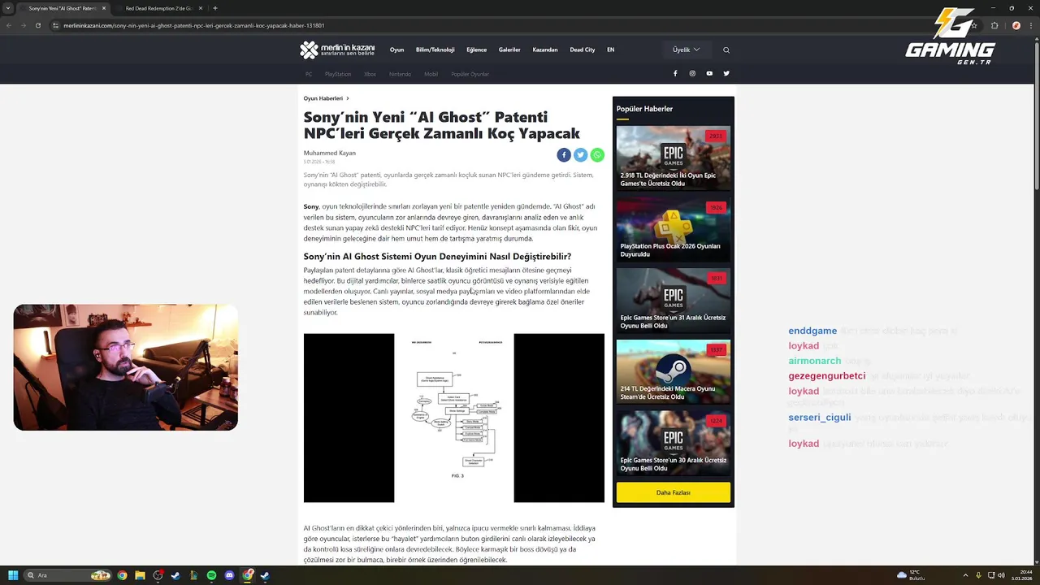Share the article on WhatsApp
1040x585 pixels.
[x=597, y=154]
